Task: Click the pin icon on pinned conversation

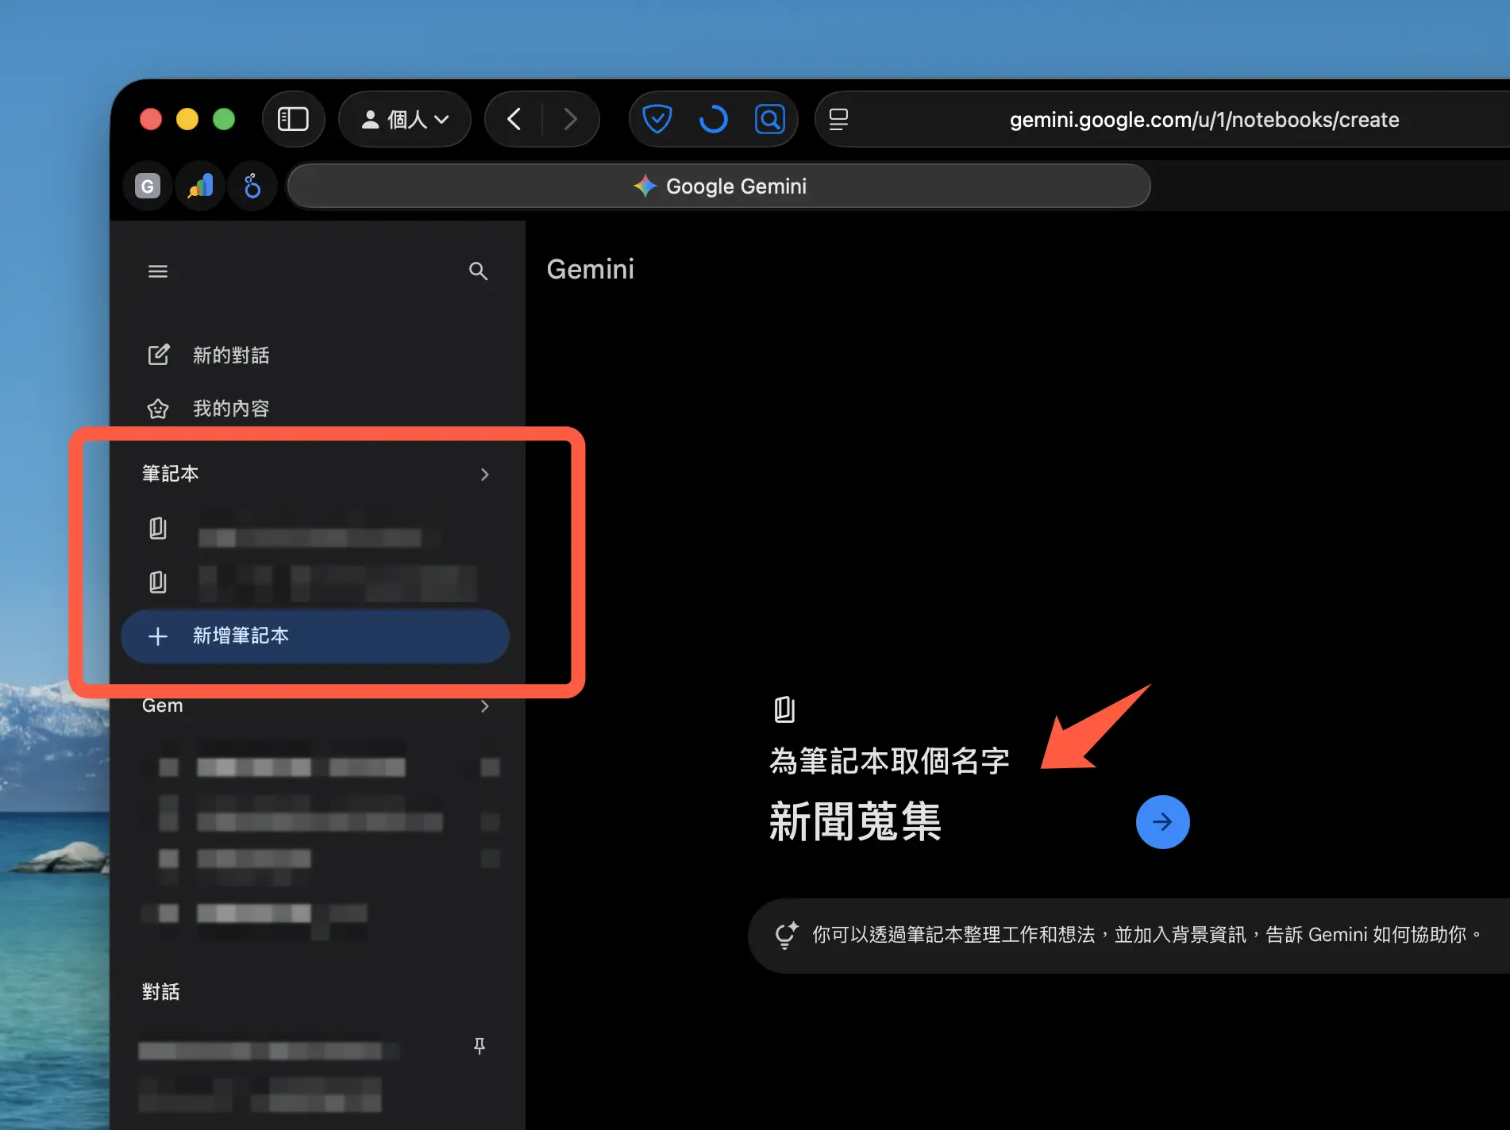Action: [x=479, y=1046]
